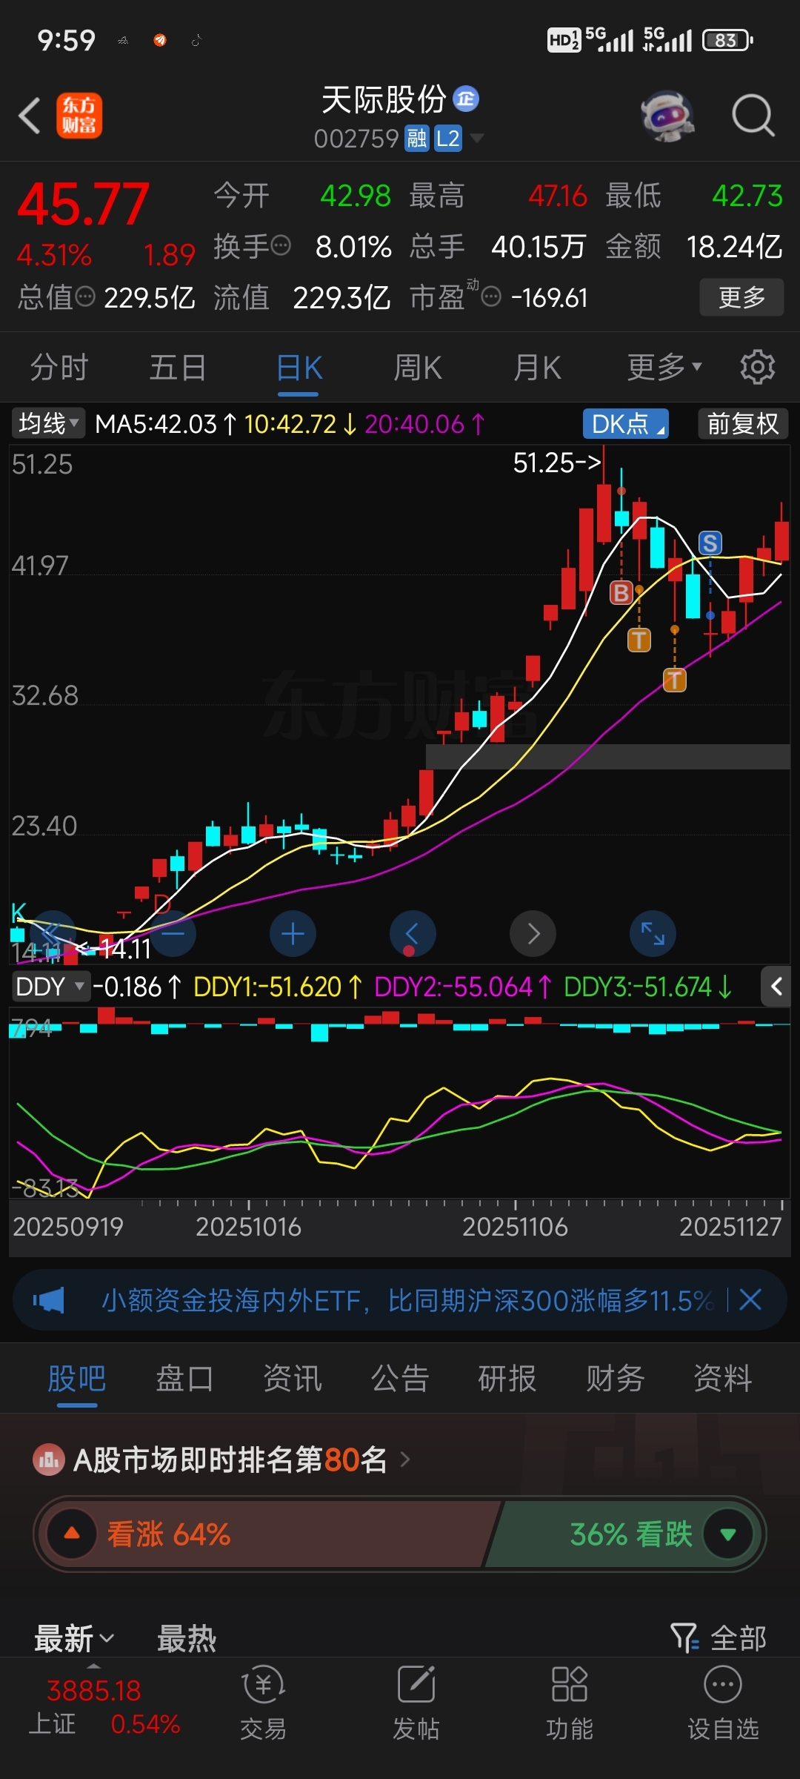Vote 看跌 with down arrow button

coord(728,1534)
